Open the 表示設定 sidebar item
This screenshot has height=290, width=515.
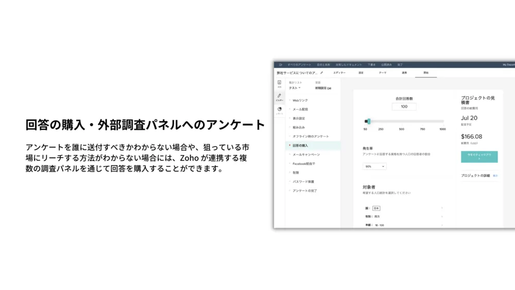[299, 118]
